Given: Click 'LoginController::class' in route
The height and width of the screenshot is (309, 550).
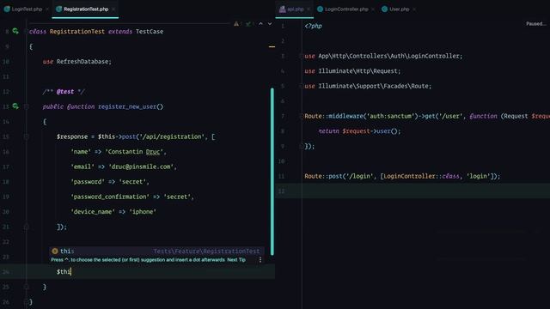Looking at the screenshot, I should tap(421, 176).
